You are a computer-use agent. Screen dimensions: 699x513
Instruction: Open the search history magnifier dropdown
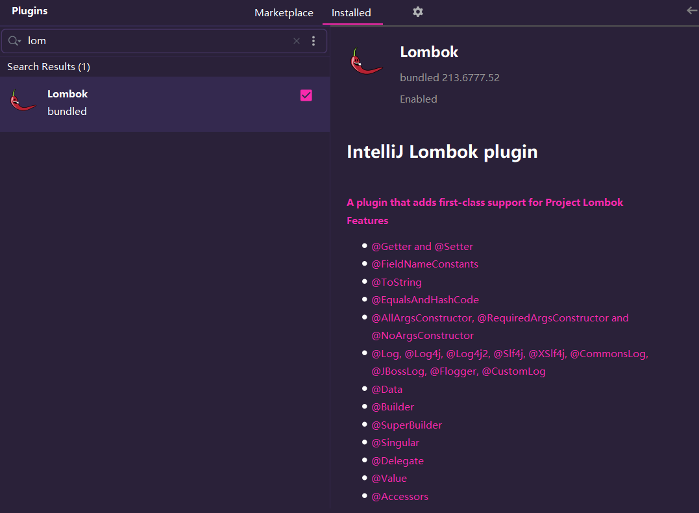click(x=15, y=41)
